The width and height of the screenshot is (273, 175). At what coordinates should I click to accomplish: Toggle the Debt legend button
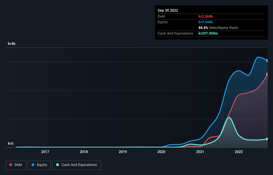(16, 165)
